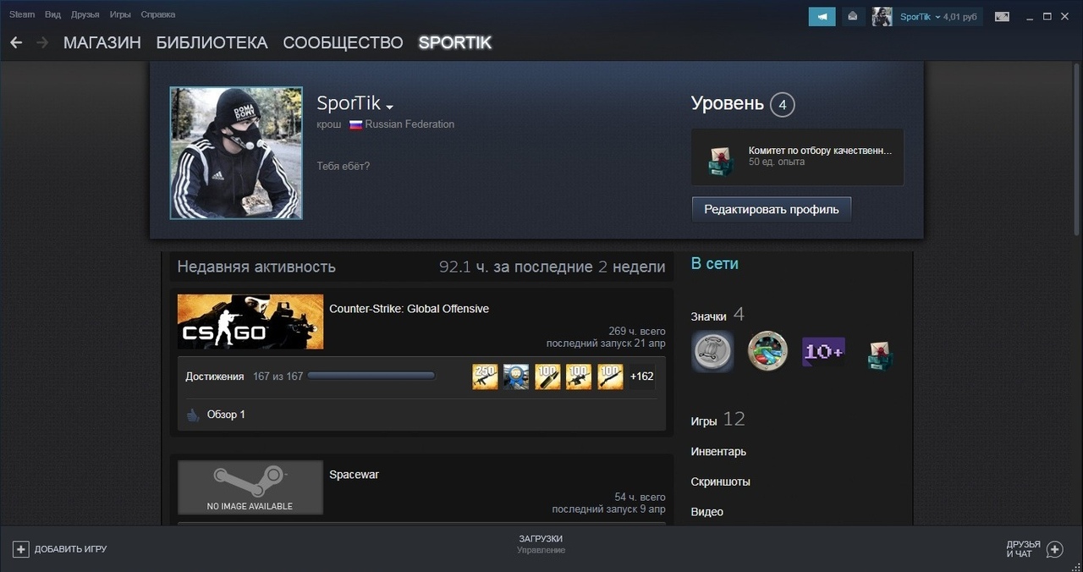Screen dimensions: 1083x572
Task: Click последний запуск 9 апр text
Action: (x=608, y=509)
